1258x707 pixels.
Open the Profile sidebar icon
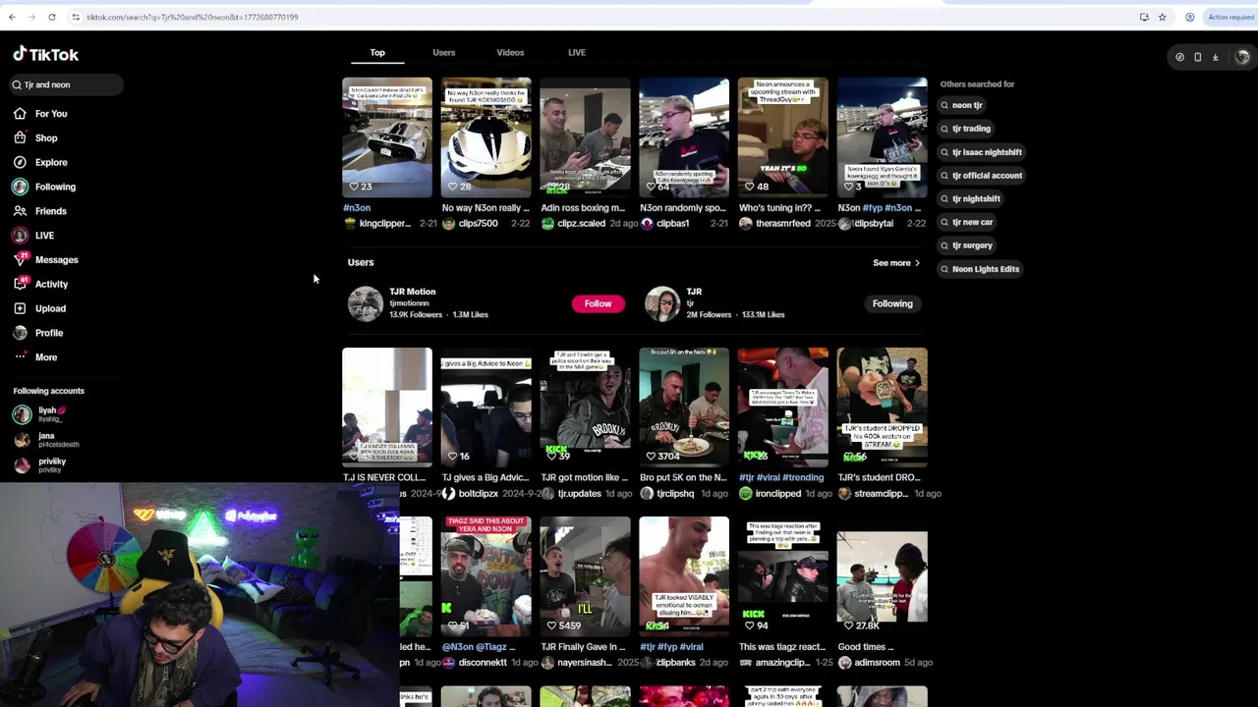(x=20, y=333)
